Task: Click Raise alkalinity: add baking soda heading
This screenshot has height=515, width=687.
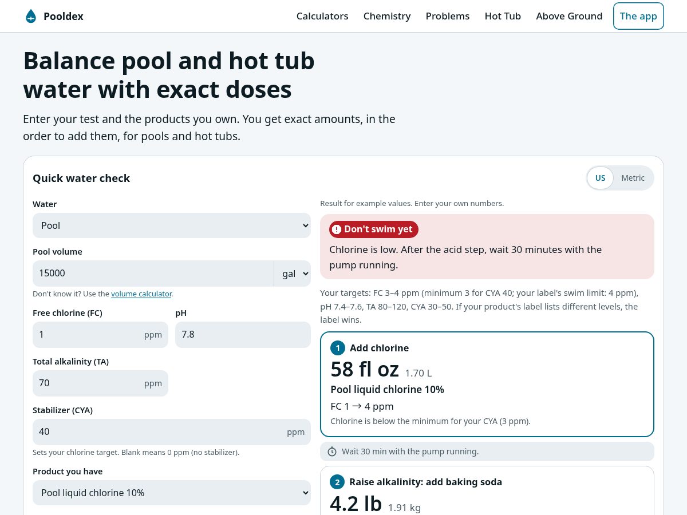Action: pos(425,482)
